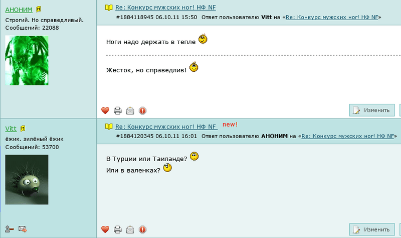Report АНОНИМ's post with red exclamation icon

[x=142, y=110]
